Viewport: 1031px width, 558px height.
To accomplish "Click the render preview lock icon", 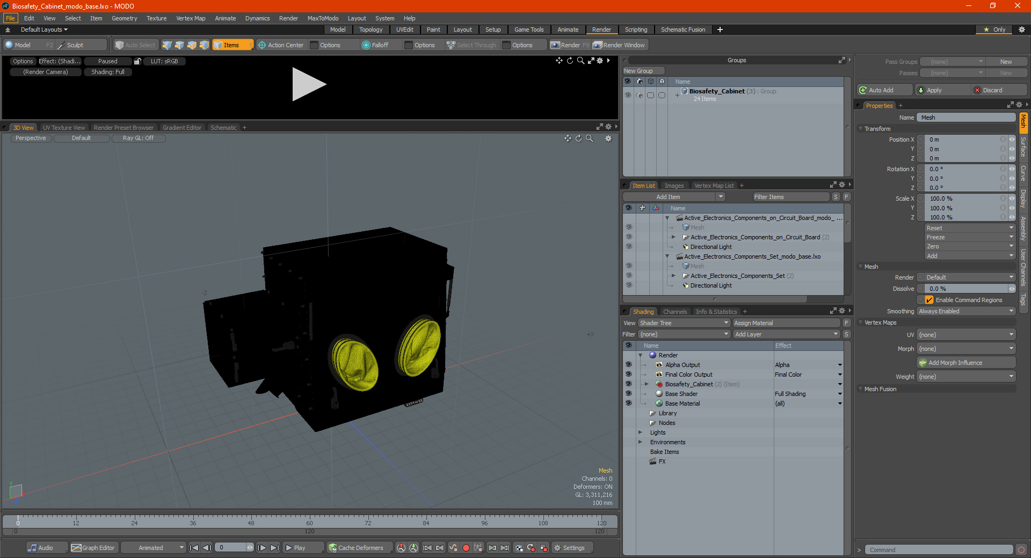I will (137, 61).
